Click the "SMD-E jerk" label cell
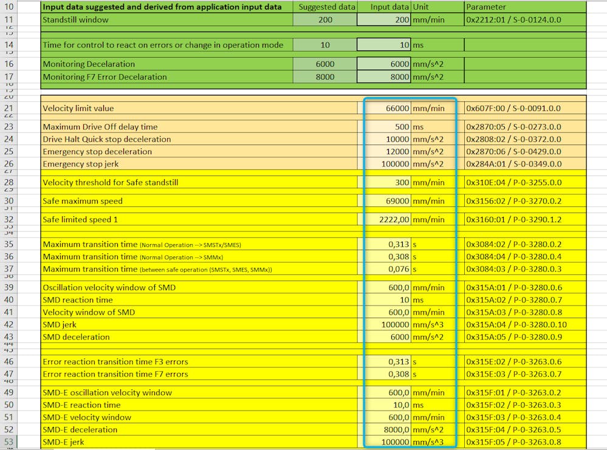 pos(199,442)
